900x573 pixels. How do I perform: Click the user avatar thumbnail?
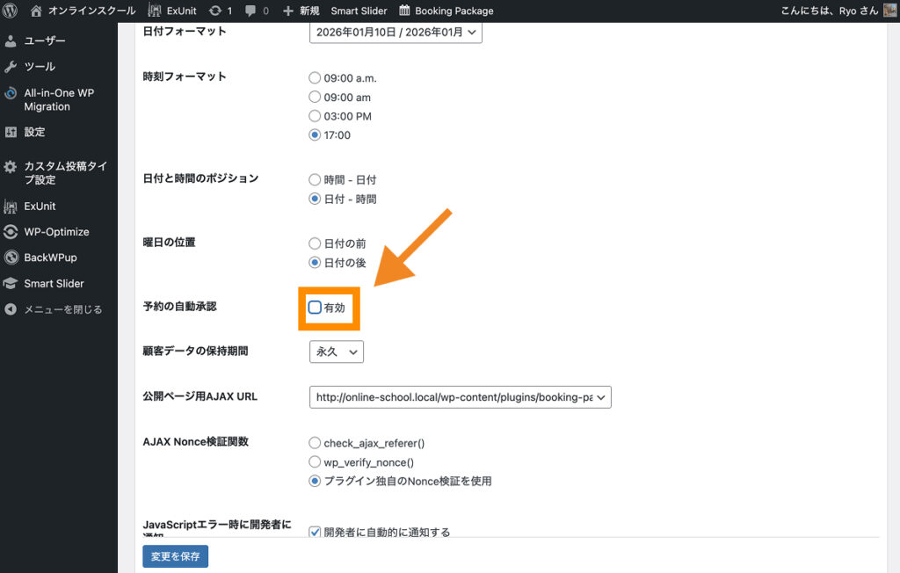point(889,11)
